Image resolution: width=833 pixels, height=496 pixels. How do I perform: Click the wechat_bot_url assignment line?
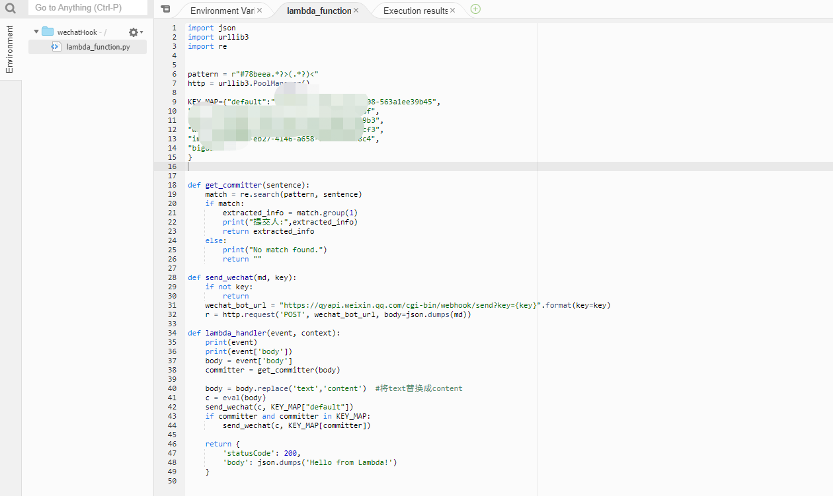tap(408, 305)
